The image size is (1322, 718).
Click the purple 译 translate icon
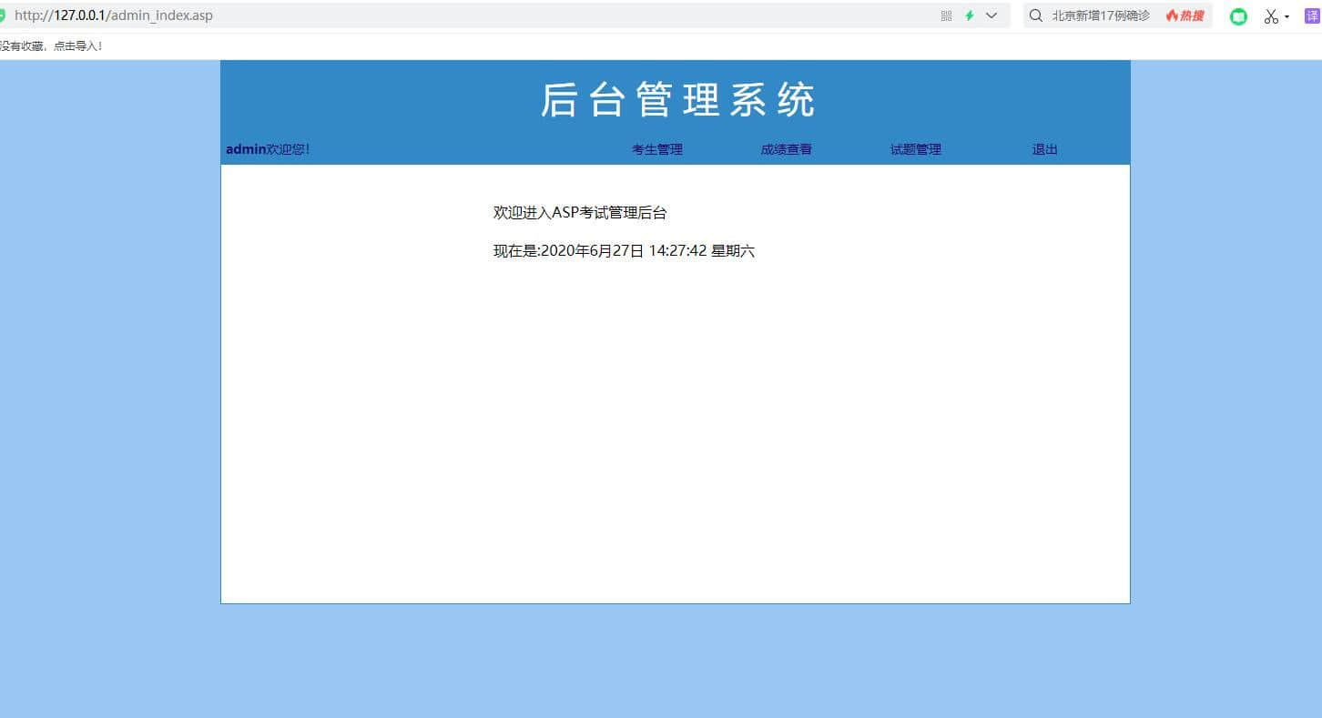pos(1312,15)
